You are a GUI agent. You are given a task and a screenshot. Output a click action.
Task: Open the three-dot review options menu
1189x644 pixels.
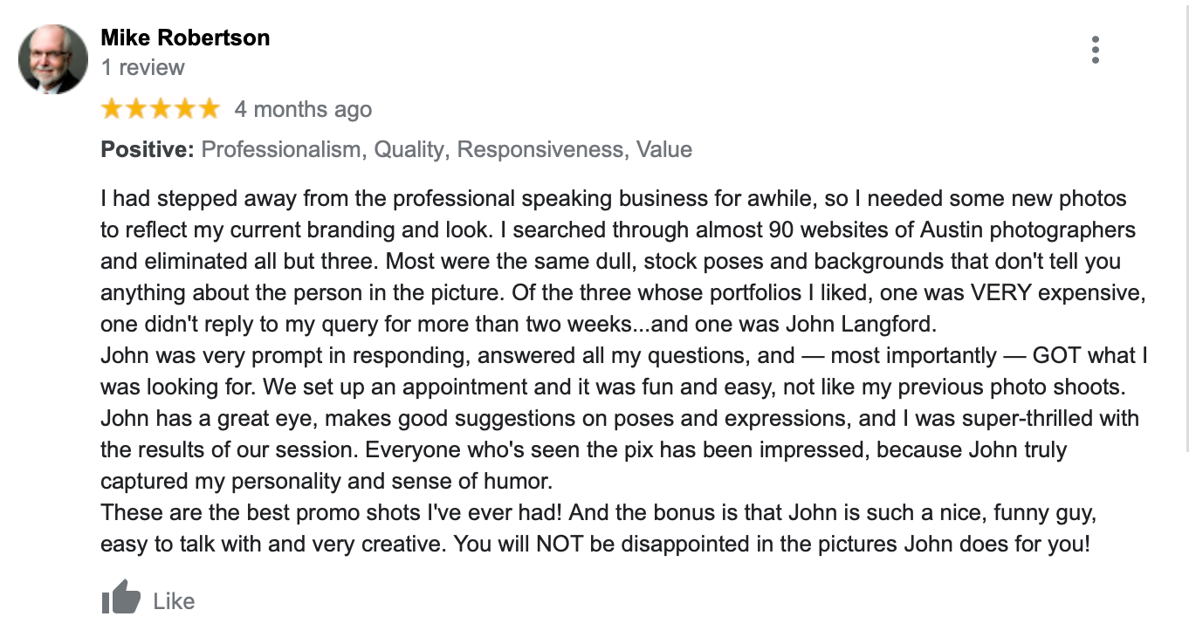(1095, 51)
